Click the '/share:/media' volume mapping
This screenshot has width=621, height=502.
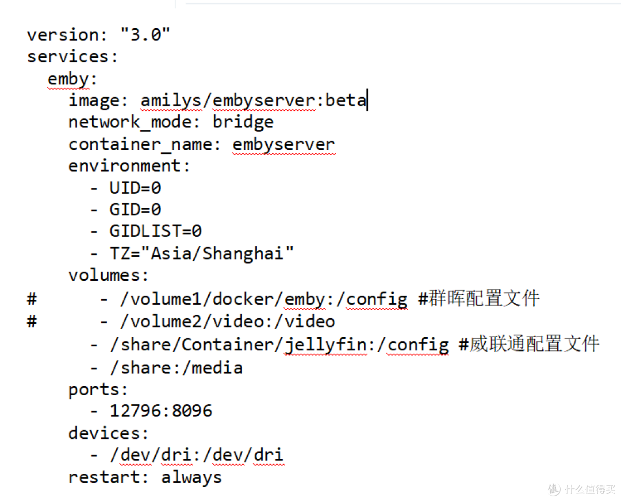(x=177, y=368)
